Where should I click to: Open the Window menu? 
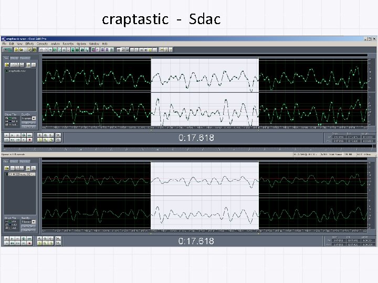[94, 44]
